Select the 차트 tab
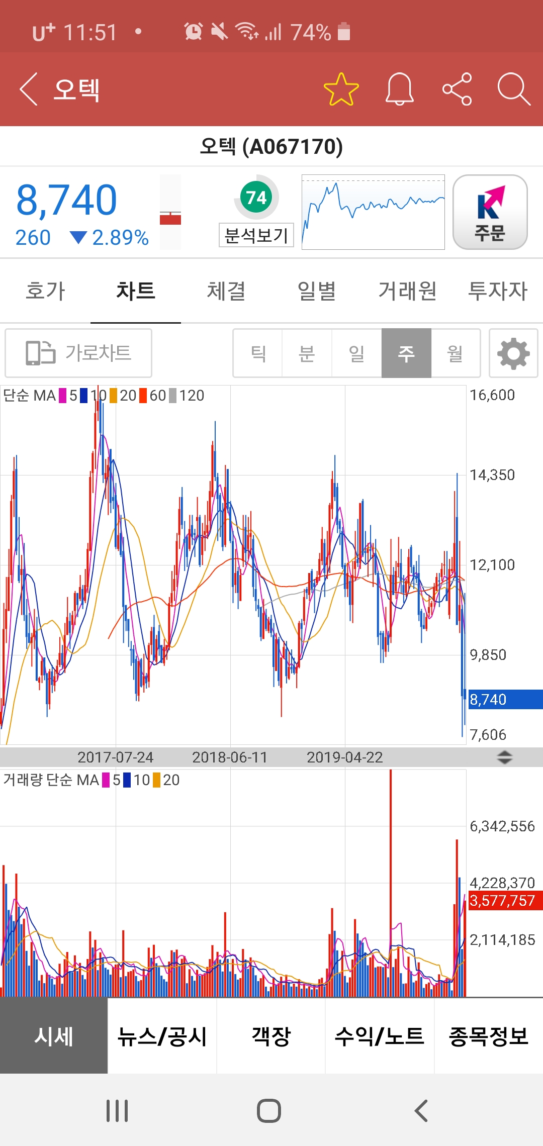This screenshot has height=1146, width=543. click(x=136, y=291)
